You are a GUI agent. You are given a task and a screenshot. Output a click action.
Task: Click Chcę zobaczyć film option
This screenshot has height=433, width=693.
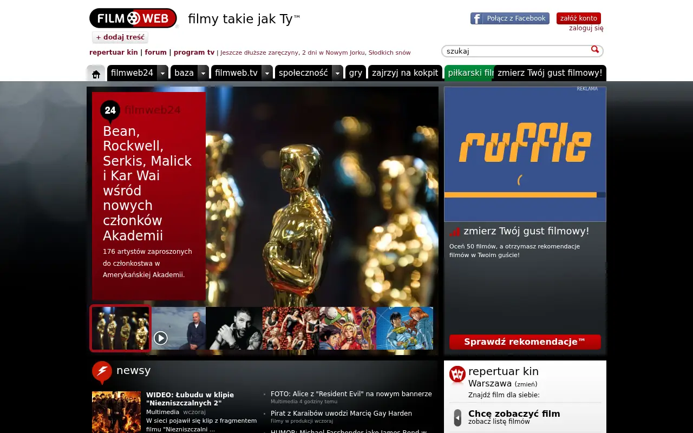[x=514, y=414]
